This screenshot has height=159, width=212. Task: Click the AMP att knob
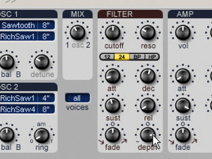click(183, 76)
